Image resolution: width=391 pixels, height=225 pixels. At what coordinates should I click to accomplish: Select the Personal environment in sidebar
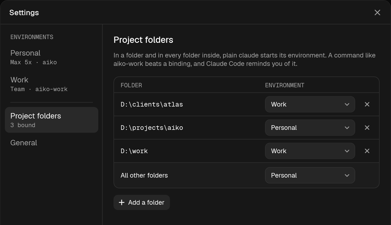(x=52, y=57)
